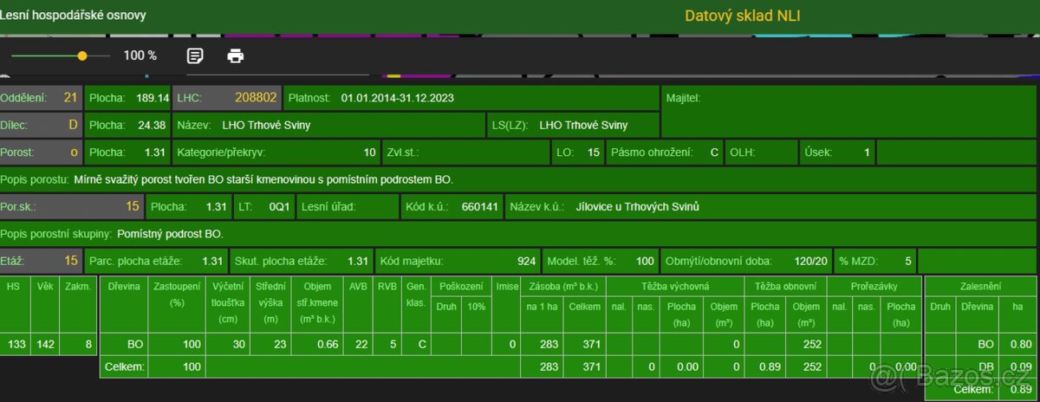This screenshot has width=1040, height=402.
Task: Click the Platnost date 01.01.2014-31.12.2023
Action: 398,98
